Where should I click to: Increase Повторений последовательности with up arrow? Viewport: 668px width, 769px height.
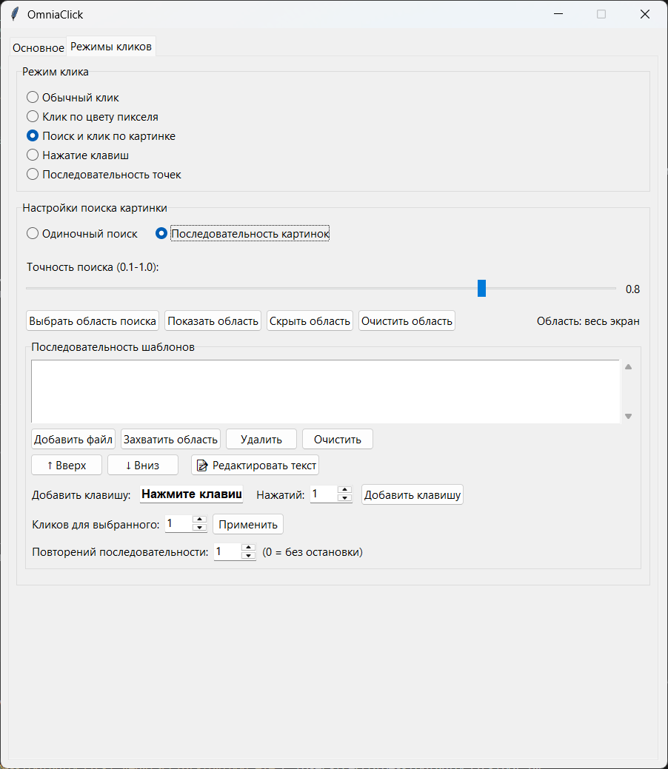pos(249,547)
